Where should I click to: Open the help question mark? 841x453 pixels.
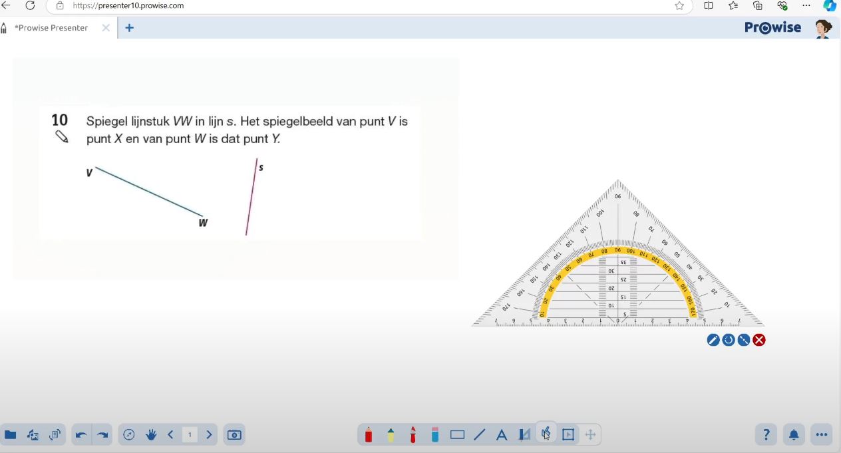tap(766, 435)
